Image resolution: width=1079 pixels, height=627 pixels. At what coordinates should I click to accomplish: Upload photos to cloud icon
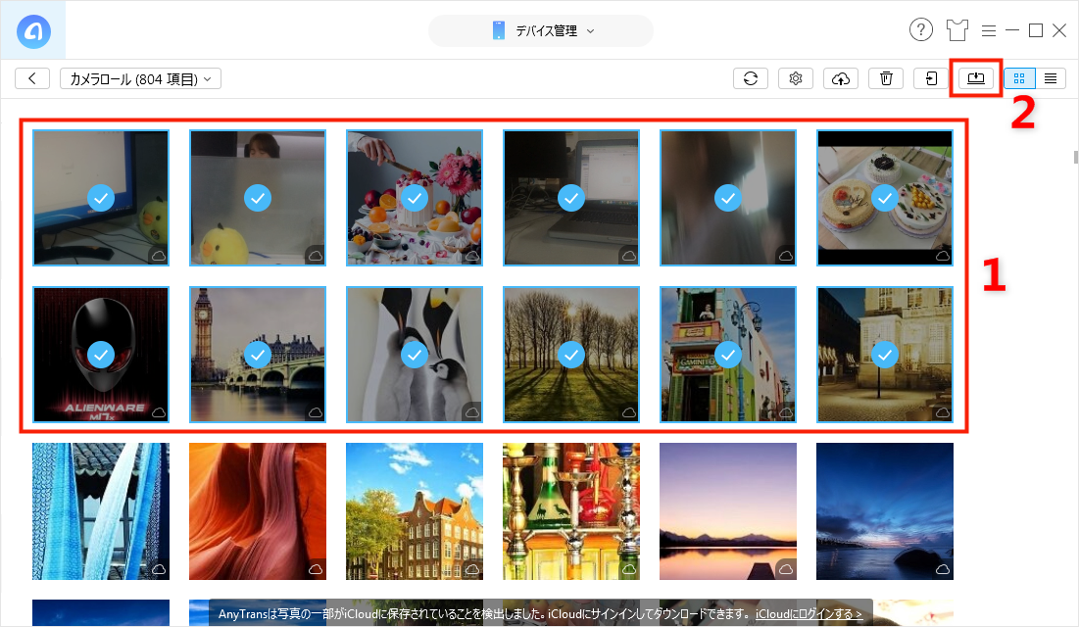(841, 78)
